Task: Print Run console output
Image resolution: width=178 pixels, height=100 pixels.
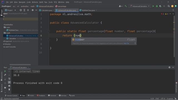Action: (9, 86)
